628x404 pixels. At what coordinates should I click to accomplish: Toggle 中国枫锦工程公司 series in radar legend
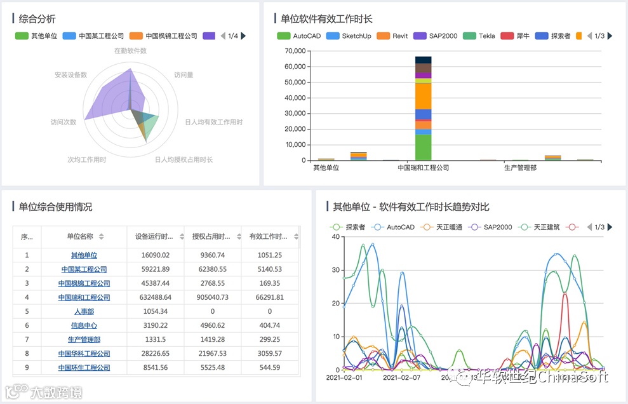[x=163, y=36]
